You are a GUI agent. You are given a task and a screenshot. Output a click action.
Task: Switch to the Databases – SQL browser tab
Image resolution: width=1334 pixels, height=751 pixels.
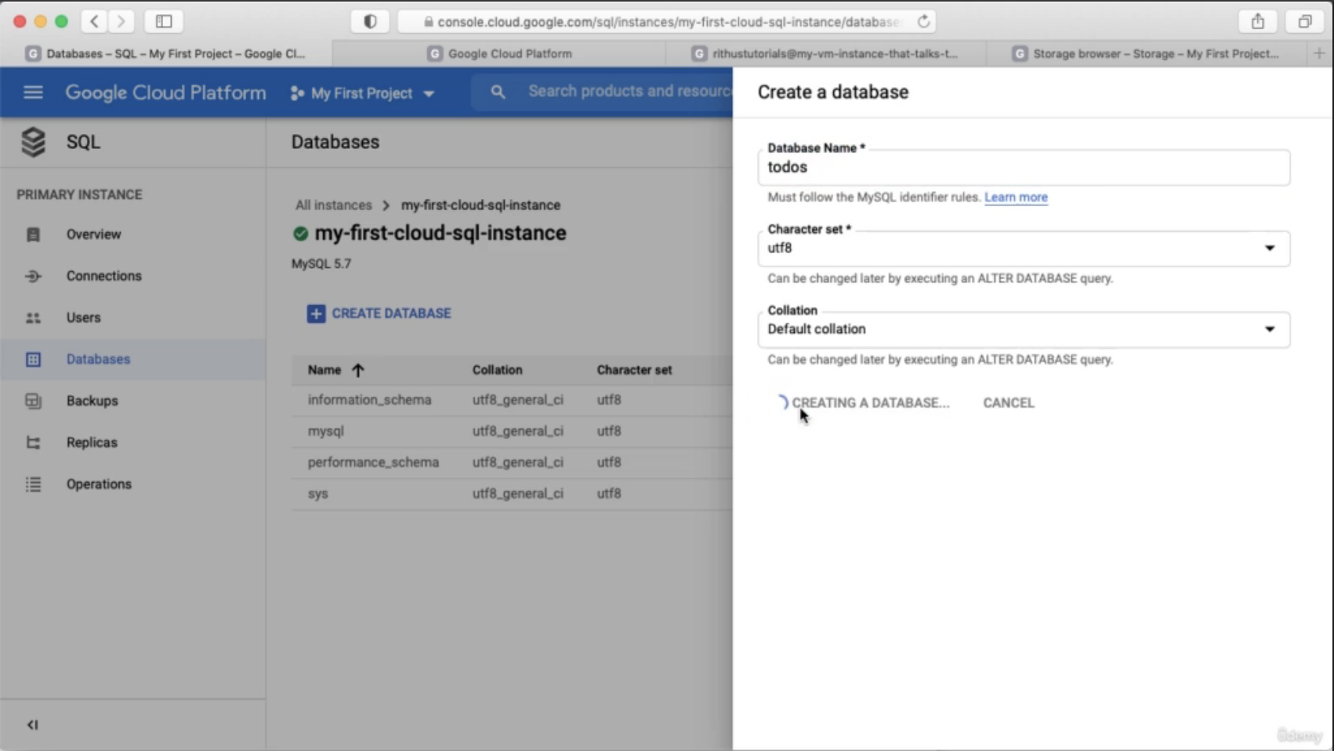(166, 53)
